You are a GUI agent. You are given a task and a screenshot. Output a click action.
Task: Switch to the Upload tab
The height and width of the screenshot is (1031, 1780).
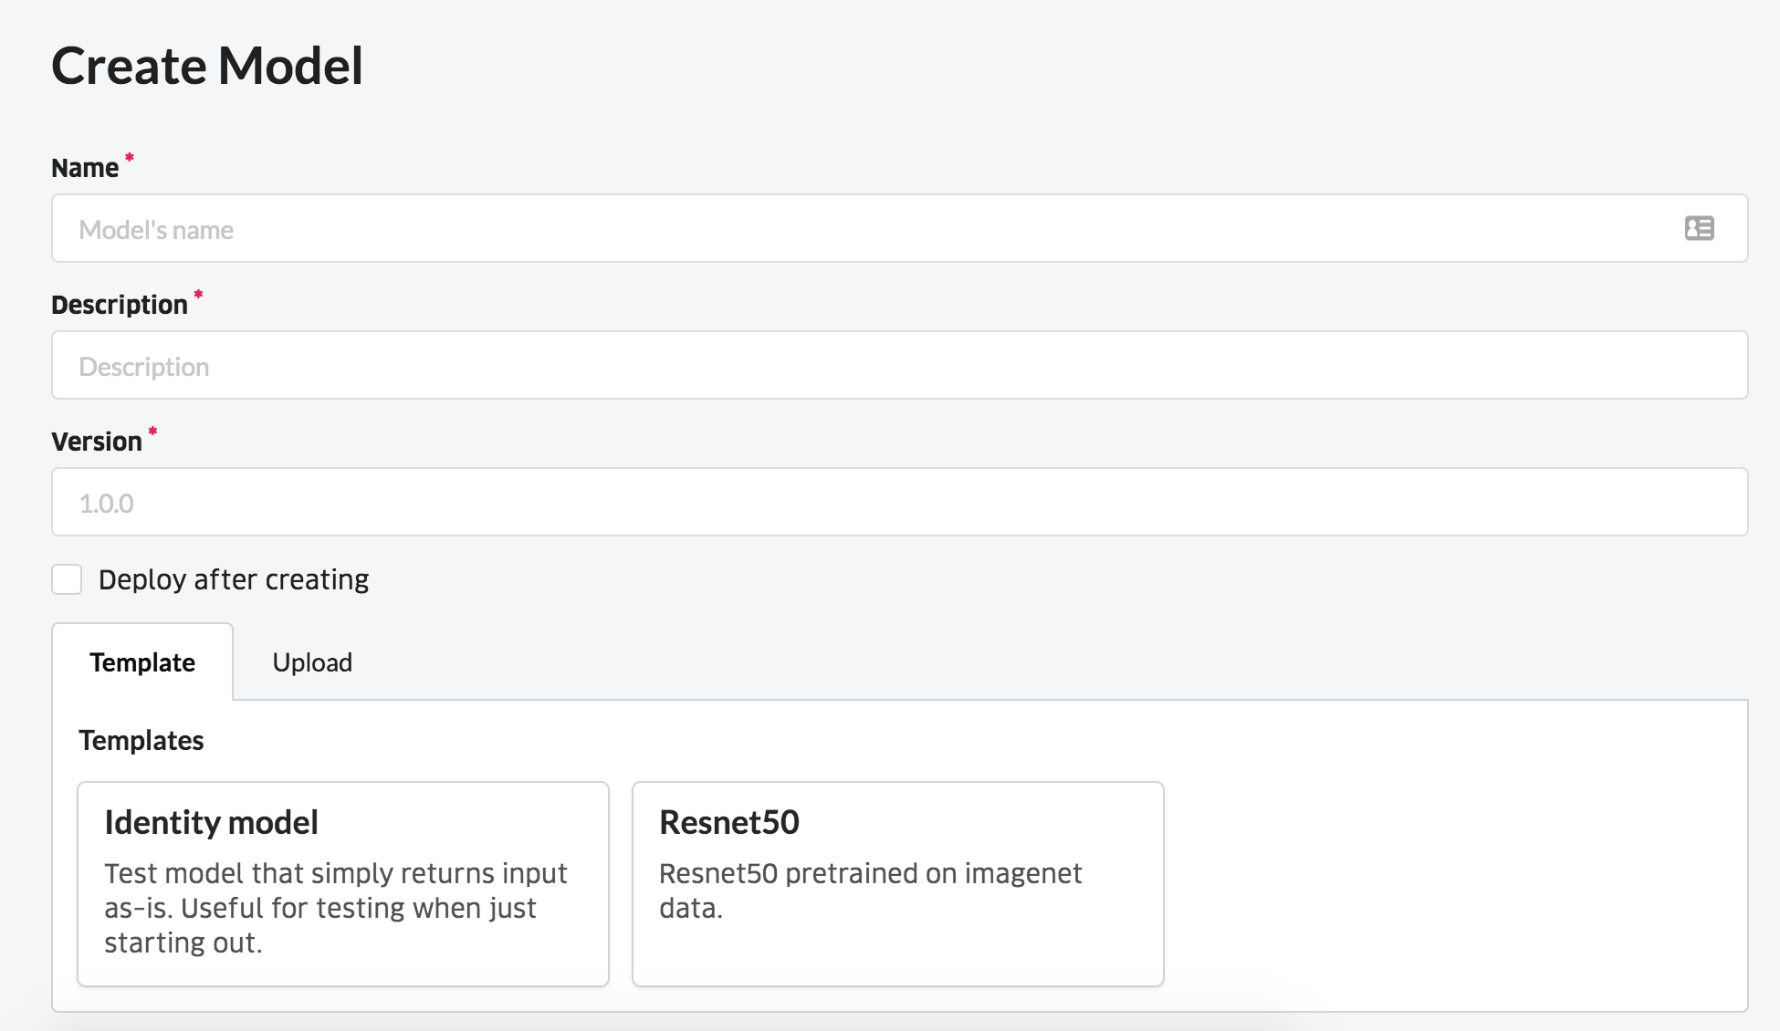click(312, 662)
